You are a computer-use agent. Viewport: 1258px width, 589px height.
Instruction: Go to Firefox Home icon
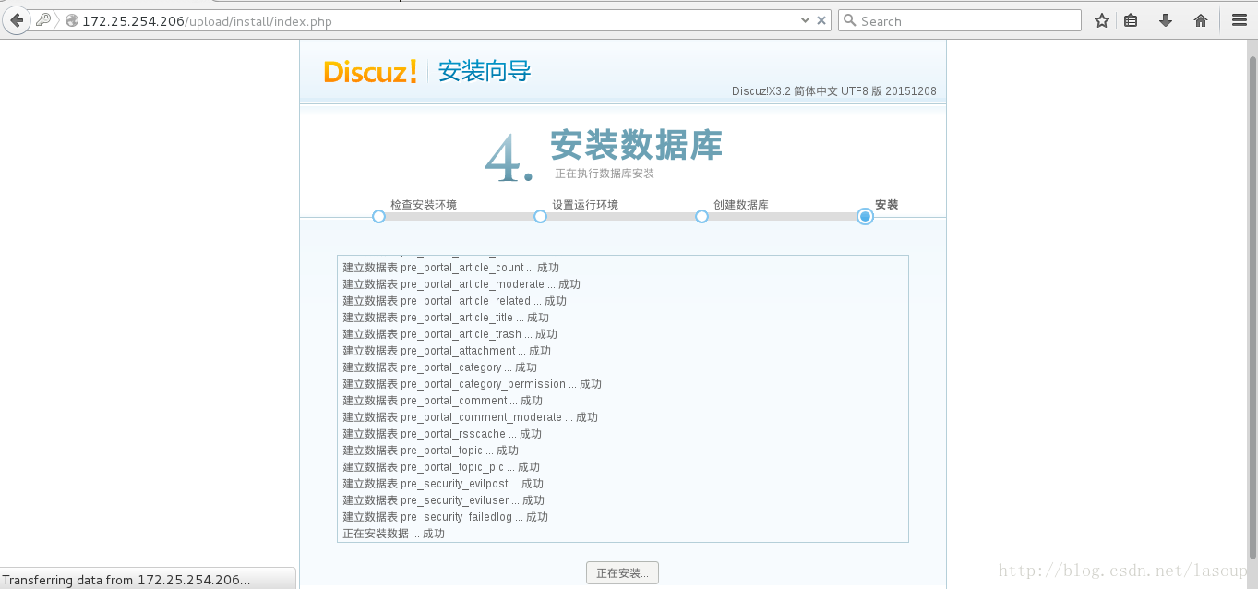(x=1201, y=20)
